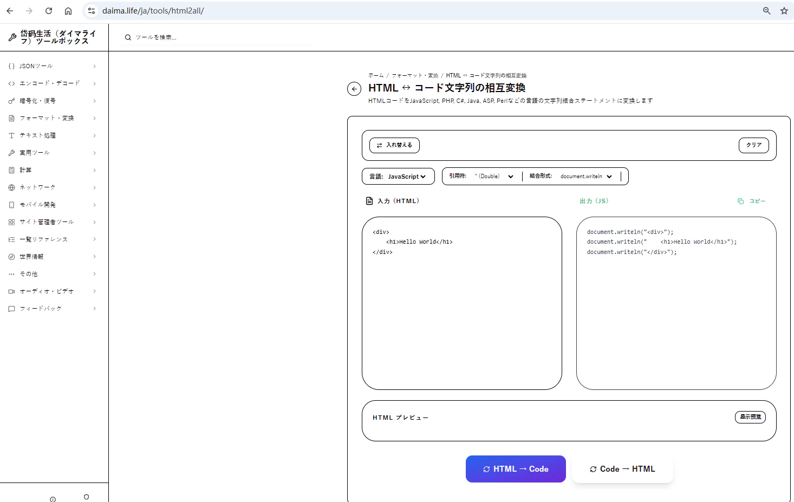Click the JSONツール braces icon

click(11, 66)
